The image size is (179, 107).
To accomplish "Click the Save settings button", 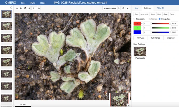I will tap(136, 14).
